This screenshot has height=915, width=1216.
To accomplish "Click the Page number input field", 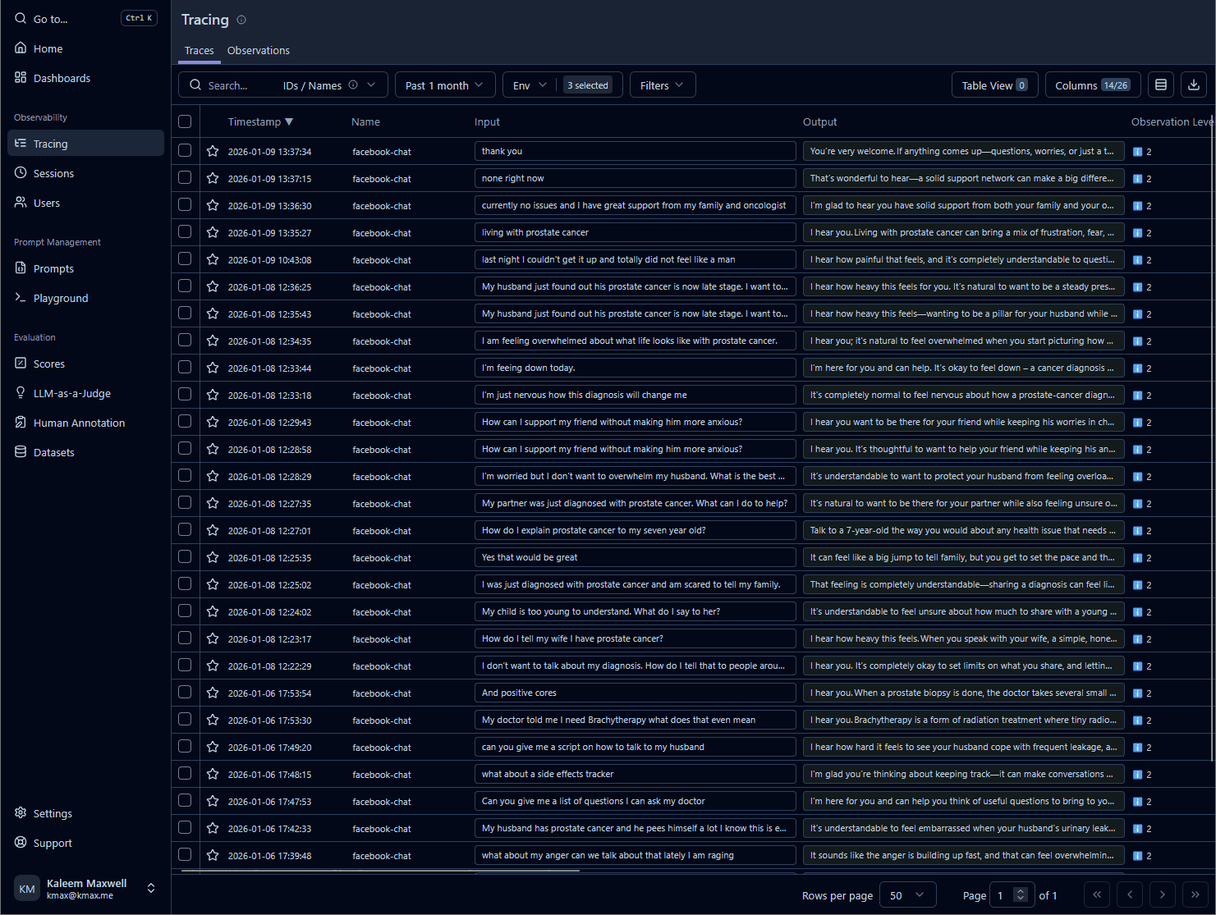I will click(1002, 894).
